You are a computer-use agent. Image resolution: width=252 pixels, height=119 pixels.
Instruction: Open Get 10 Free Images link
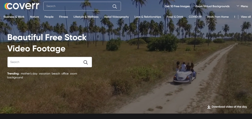[177, 6]
